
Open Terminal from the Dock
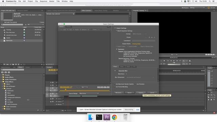(x=99, y=117)
